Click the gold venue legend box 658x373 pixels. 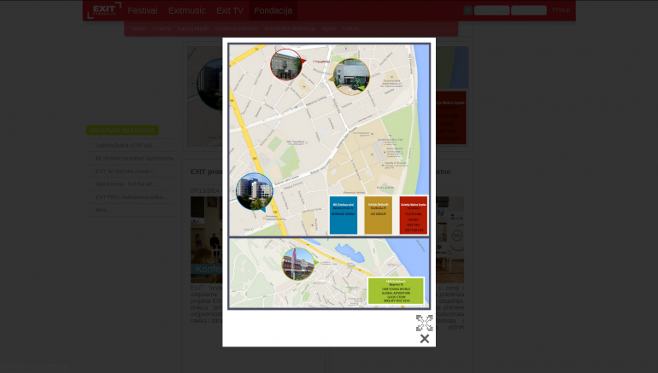378,215
